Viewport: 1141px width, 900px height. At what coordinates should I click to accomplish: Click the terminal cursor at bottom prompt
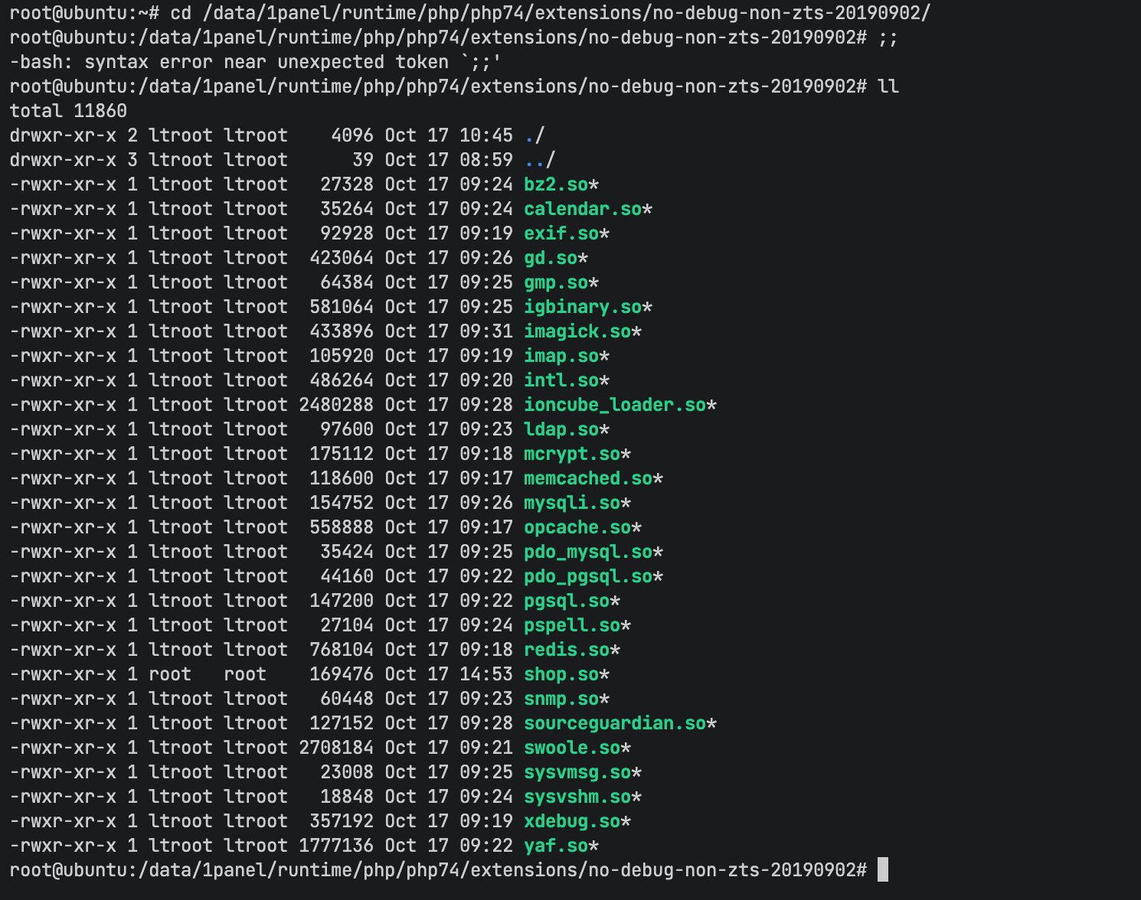(x=882, y=870)
